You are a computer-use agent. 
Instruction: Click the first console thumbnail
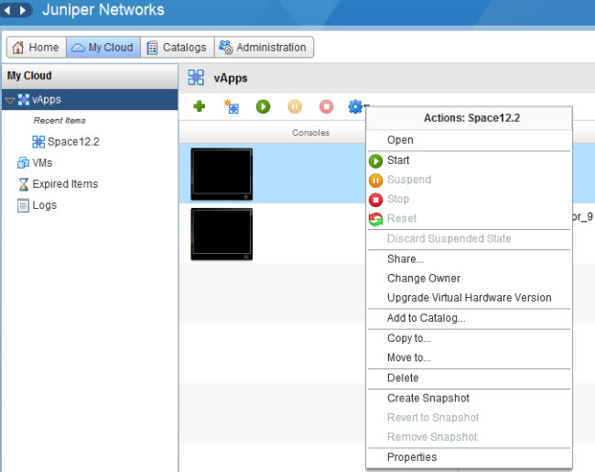(222, 173)
